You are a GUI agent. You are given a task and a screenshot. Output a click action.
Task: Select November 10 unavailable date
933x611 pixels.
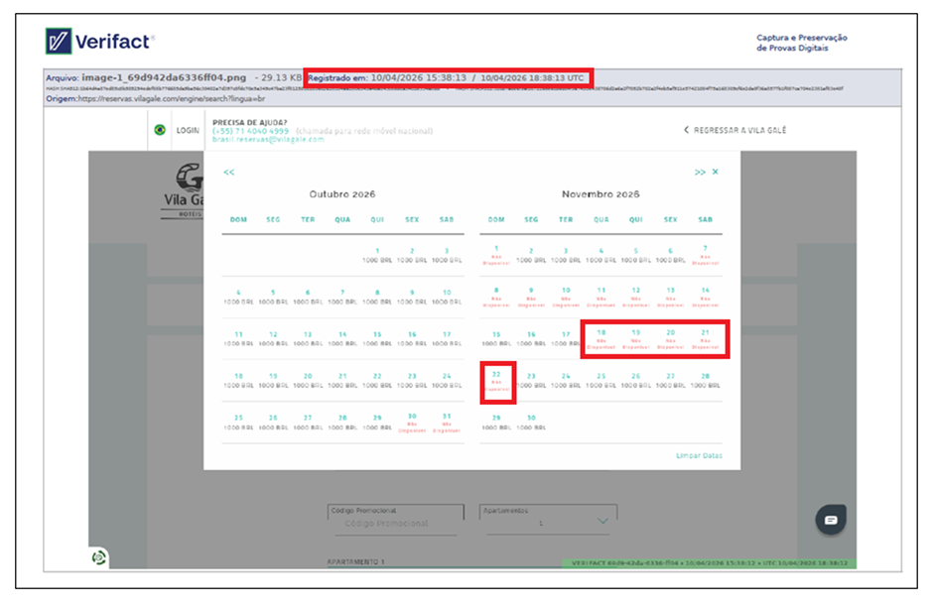[x=566, y=298]
